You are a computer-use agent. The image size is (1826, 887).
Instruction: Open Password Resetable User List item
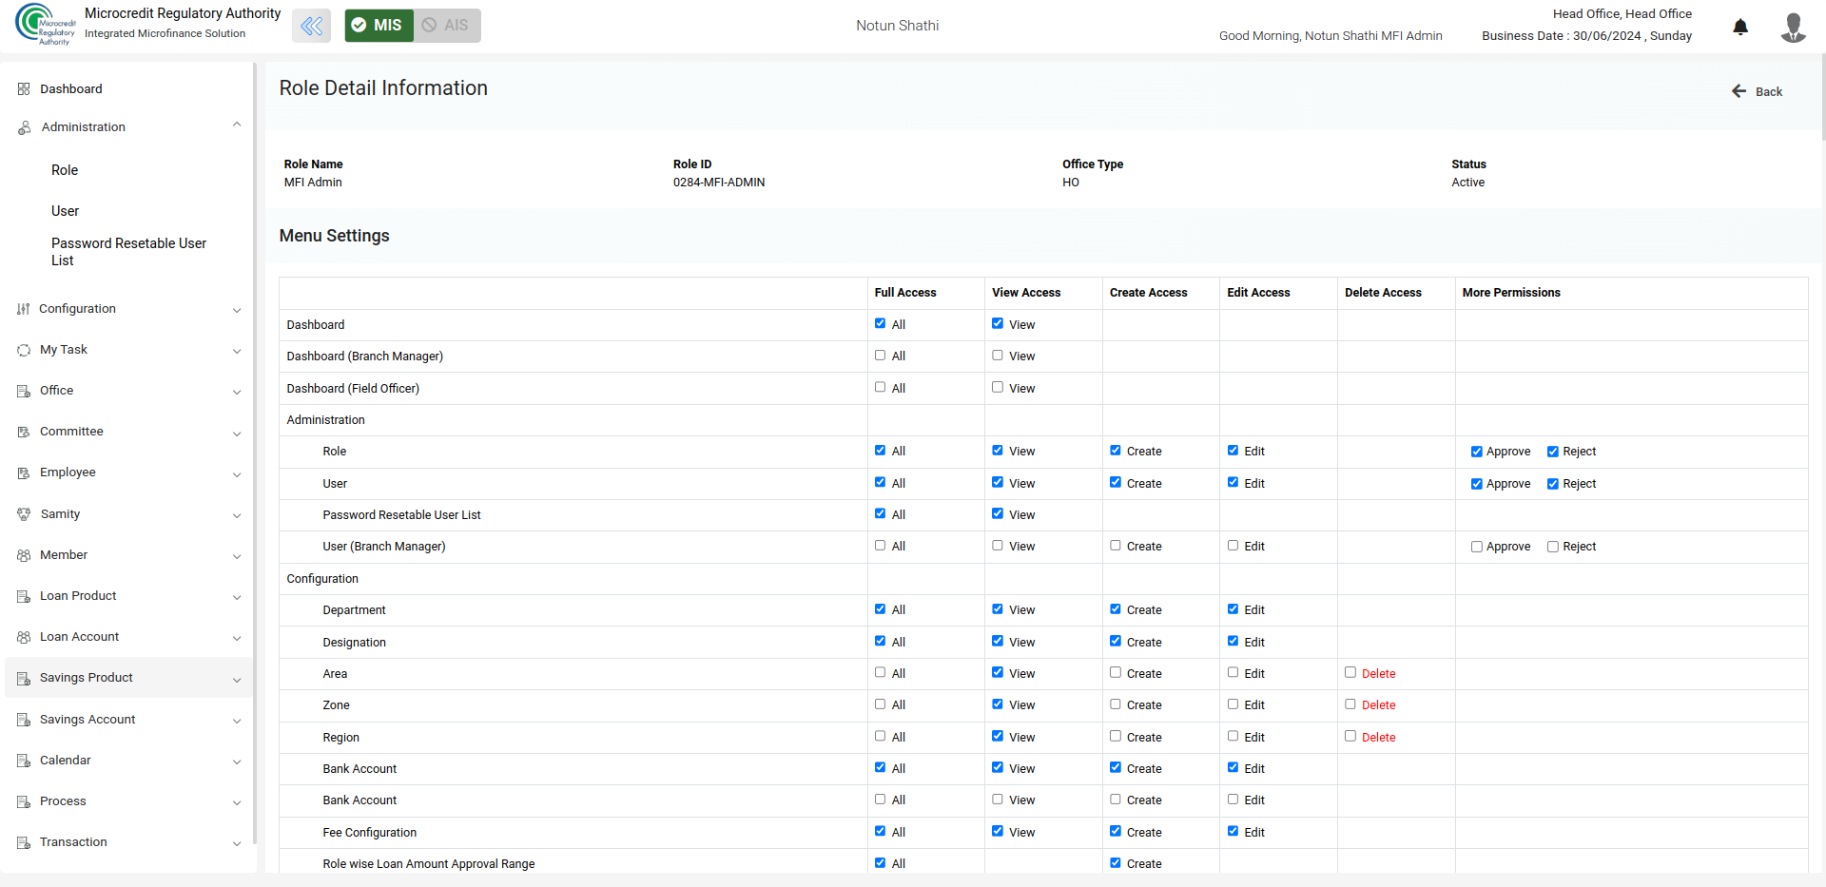[128, 252]
